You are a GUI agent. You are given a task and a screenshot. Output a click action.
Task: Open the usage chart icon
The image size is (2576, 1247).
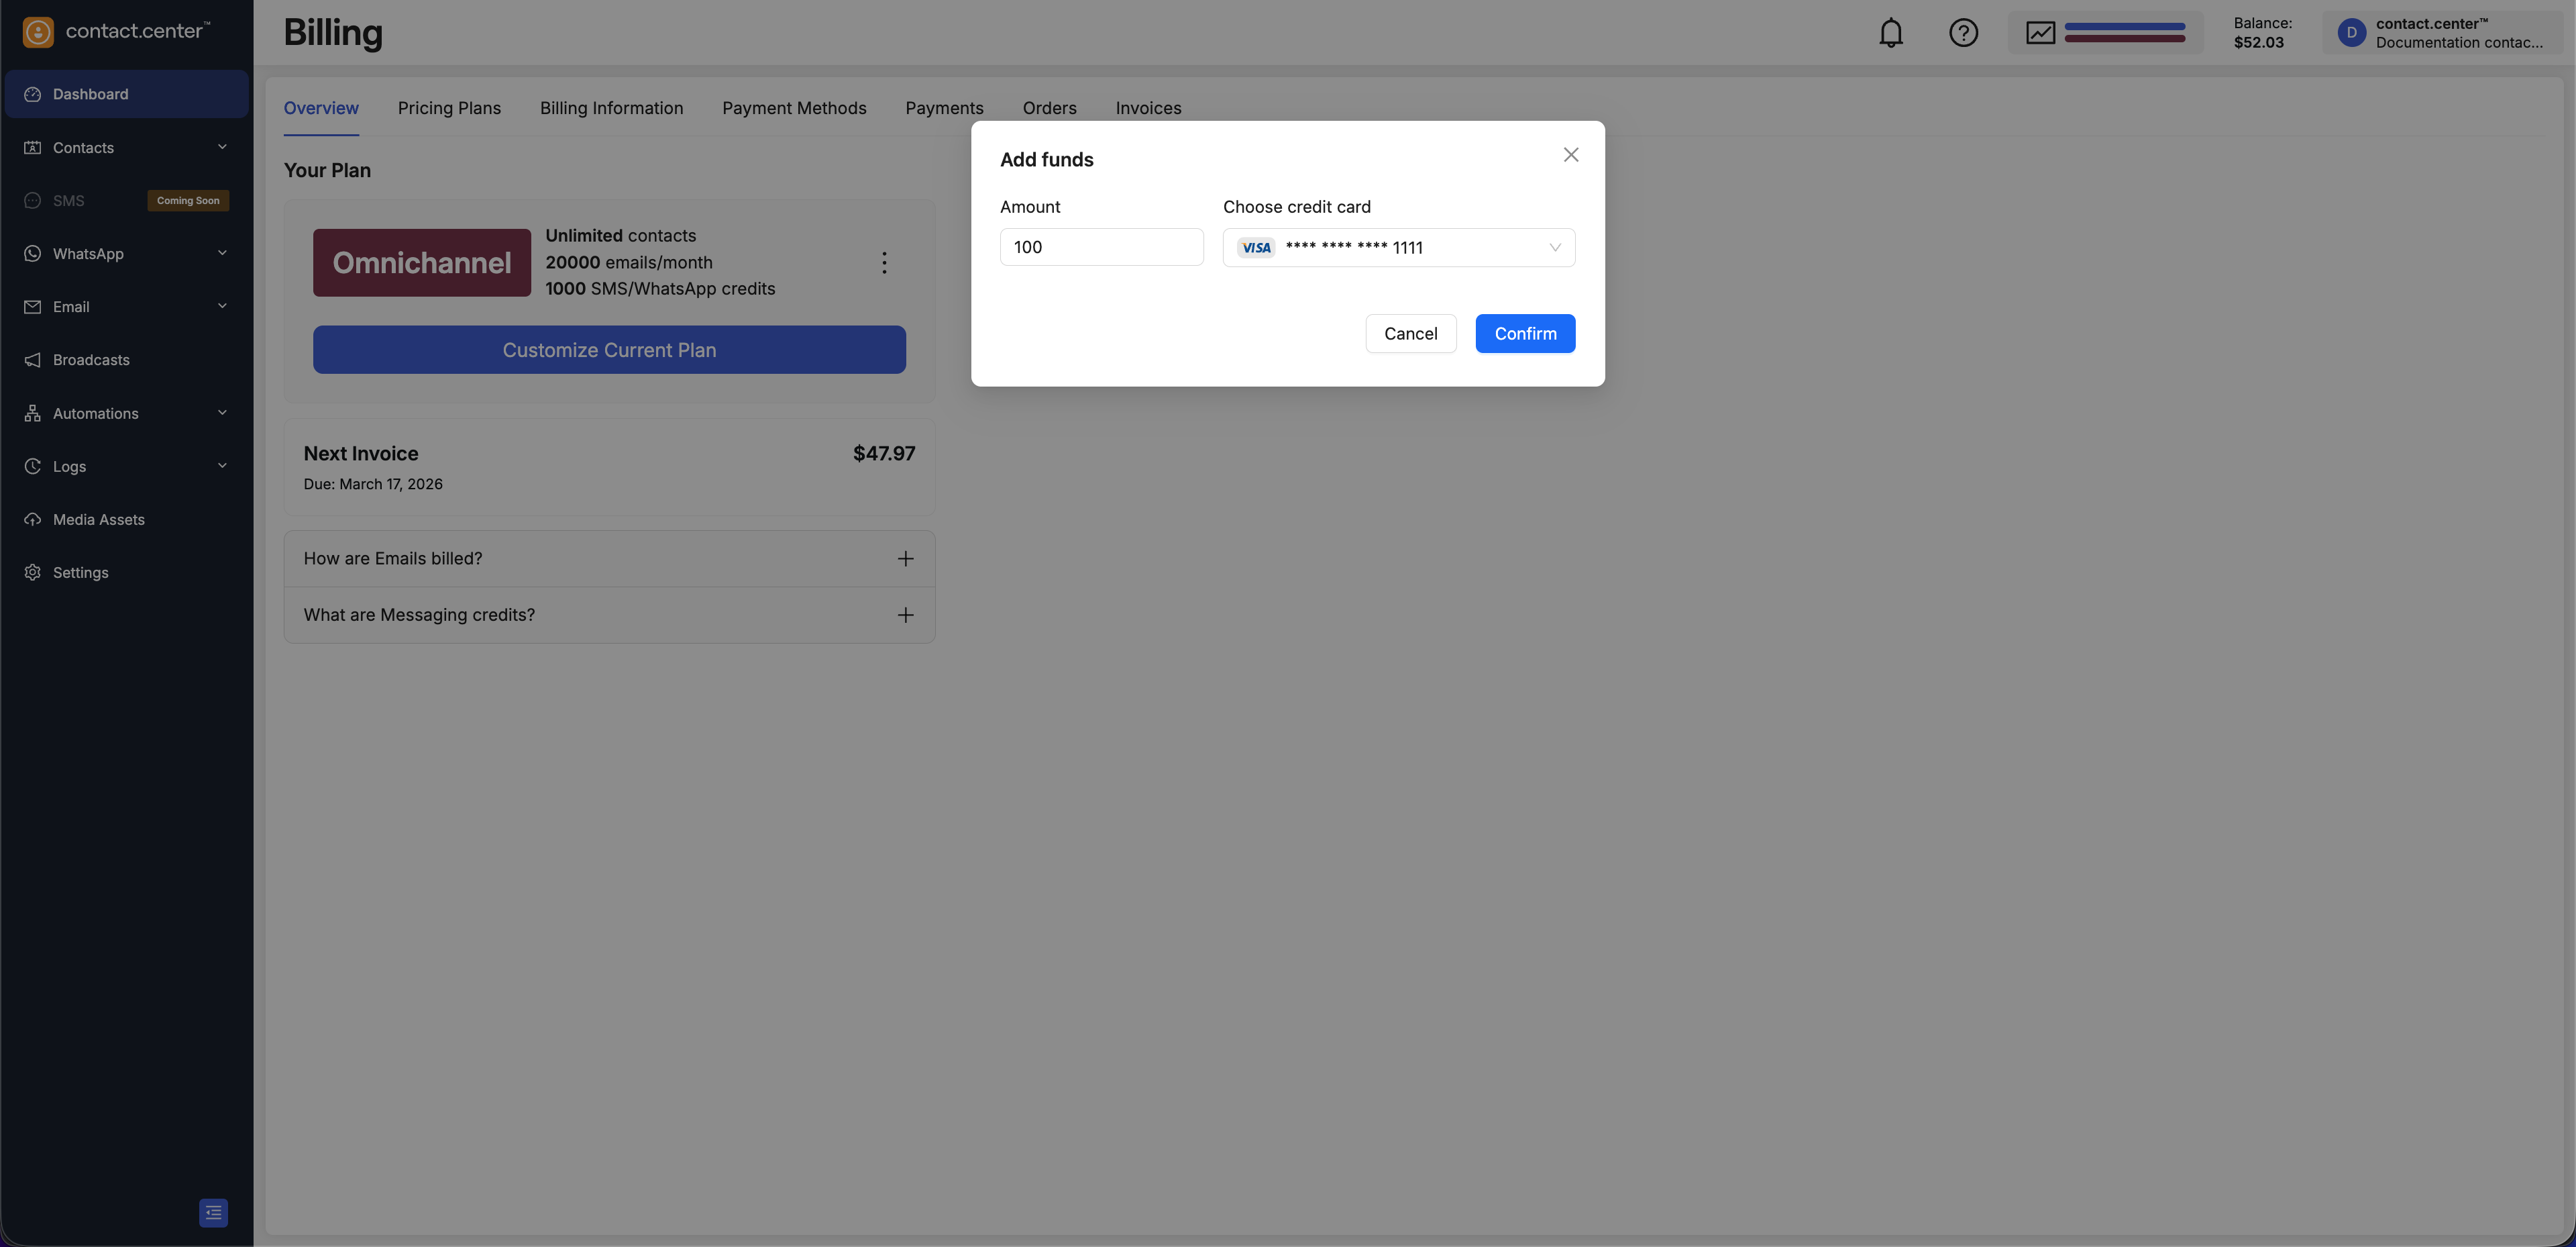click(2040, 33)
